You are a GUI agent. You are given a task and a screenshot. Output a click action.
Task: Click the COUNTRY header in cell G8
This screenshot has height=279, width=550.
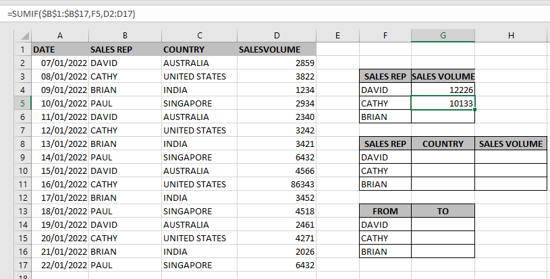click(443, 144)
